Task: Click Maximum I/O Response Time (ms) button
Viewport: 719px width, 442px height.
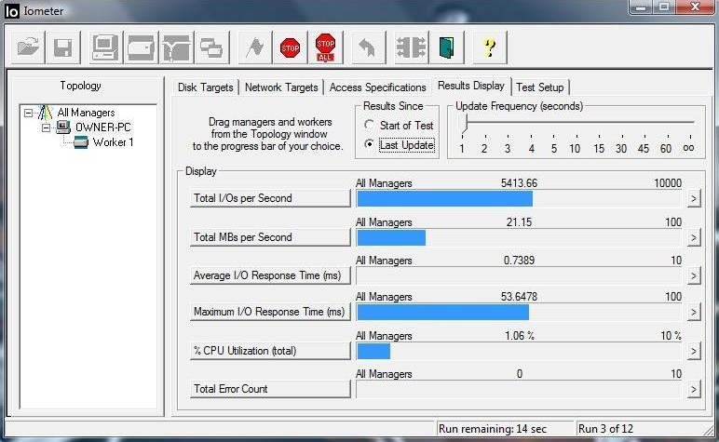Action: [x=270, y=312]
